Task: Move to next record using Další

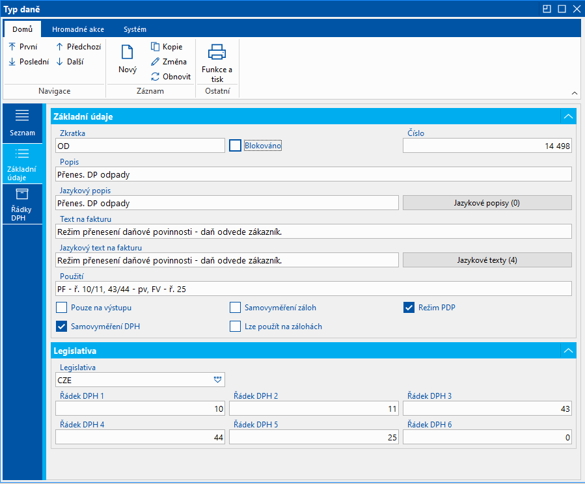Action: click(x=70, y=62)
